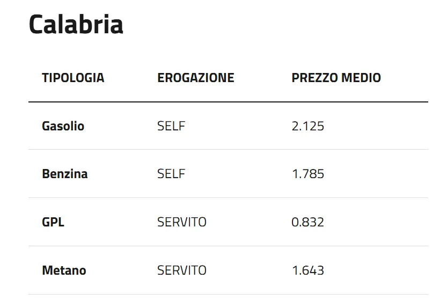Click SELF in the Gasolio row
This screenshot has width=447, height=301.
pyautogui.click(x=171, y=127)
